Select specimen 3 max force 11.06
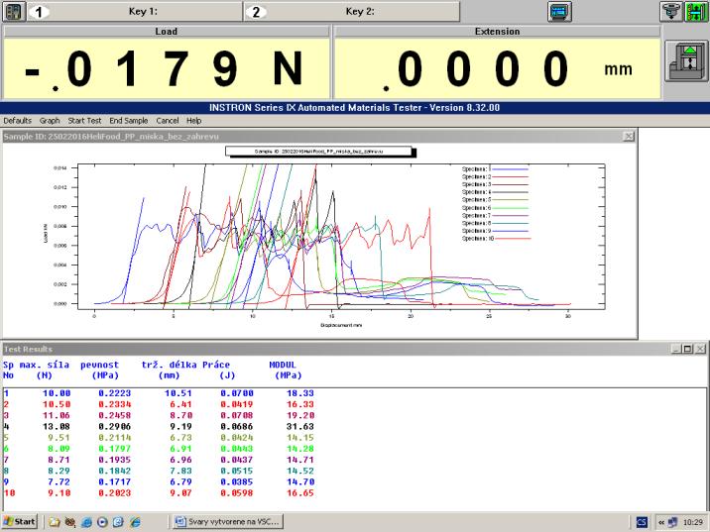This screenshot has height=532, width=710. 57,415
